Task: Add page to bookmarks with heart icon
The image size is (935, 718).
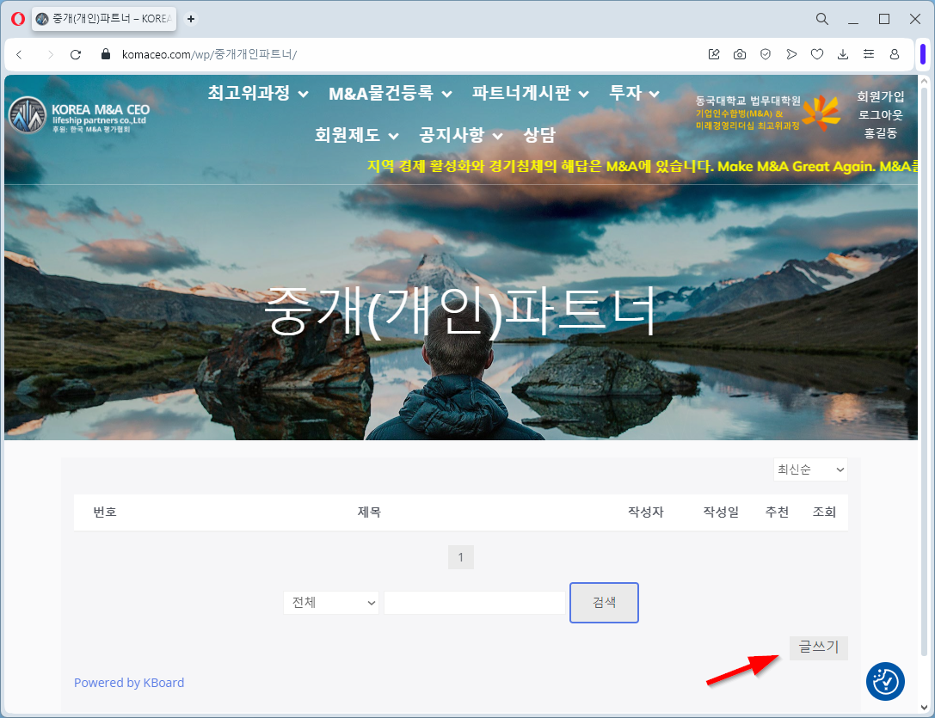Action: 817,54
